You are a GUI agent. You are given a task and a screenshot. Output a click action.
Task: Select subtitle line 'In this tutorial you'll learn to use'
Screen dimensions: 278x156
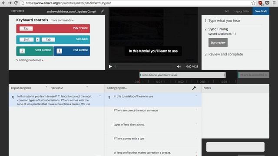pos(153,100)
